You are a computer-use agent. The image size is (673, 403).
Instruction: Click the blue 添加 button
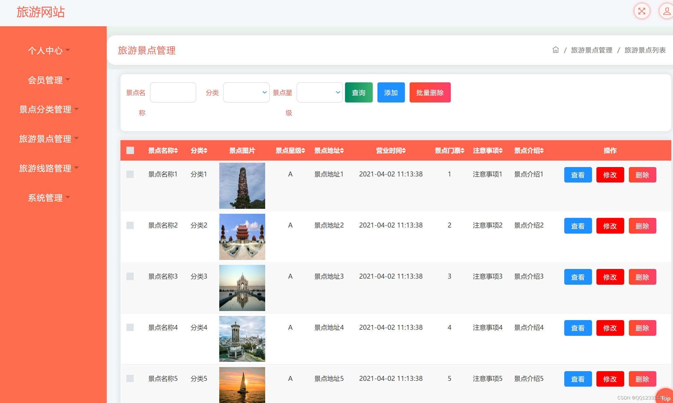click(391, 92)
